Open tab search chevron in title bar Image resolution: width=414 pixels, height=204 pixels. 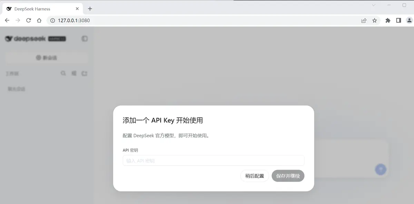[x=374, y=5]
